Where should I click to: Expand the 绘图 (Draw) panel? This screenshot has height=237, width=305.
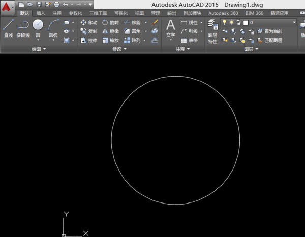click(x=39, y=49)
